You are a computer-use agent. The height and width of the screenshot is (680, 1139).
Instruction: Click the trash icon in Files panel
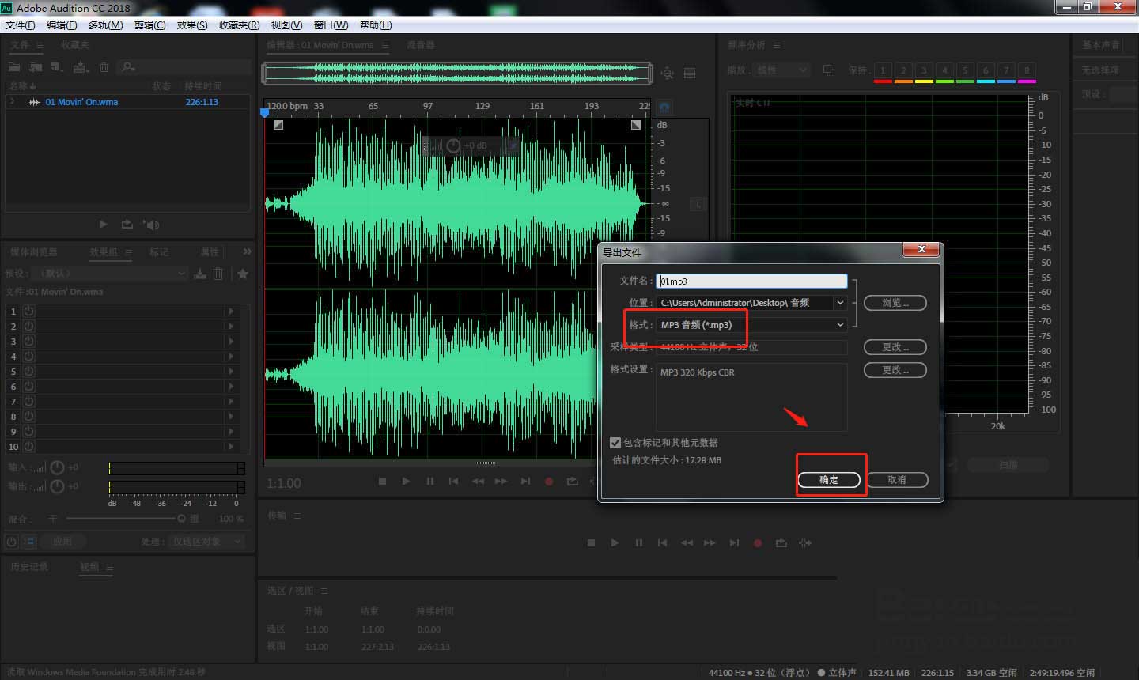[x=104, y=67]
